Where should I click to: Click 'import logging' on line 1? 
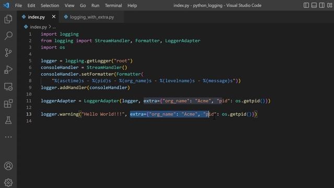[59, 34]
